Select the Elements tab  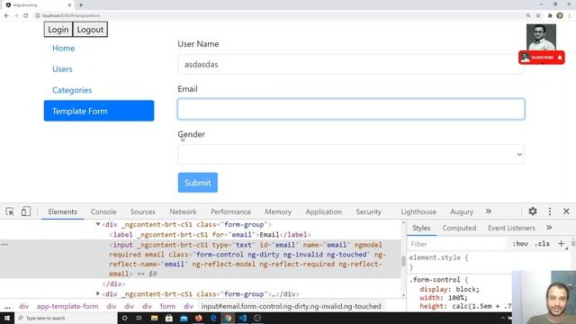pos(62,212)
